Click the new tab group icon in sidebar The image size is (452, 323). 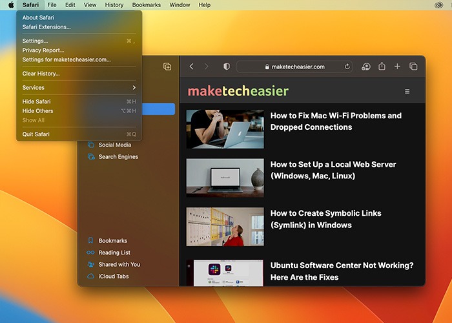click(x=167, y=67)
